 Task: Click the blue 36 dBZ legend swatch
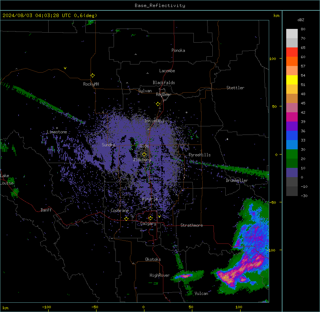click(292, 135)
